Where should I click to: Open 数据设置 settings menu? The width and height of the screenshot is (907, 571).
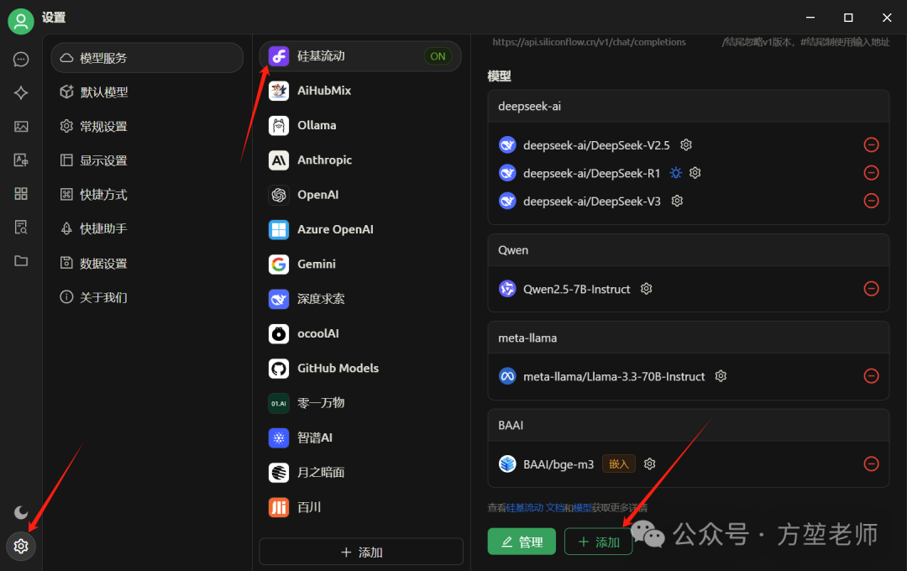(x=147, y=263)
